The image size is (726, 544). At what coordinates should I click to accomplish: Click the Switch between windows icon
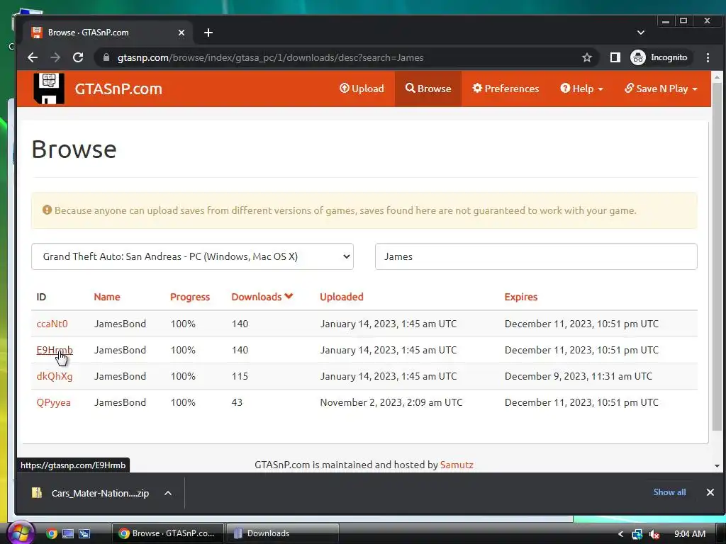[x=84, y=533]
